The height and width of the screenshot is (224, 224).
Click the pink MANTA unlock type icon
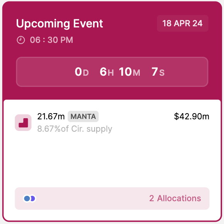(23, 122)
